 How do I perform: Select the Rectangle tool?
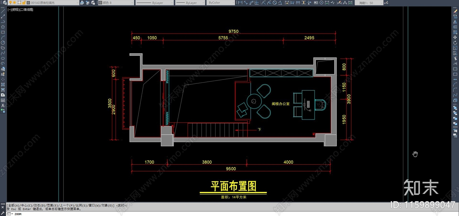point(3,32)
